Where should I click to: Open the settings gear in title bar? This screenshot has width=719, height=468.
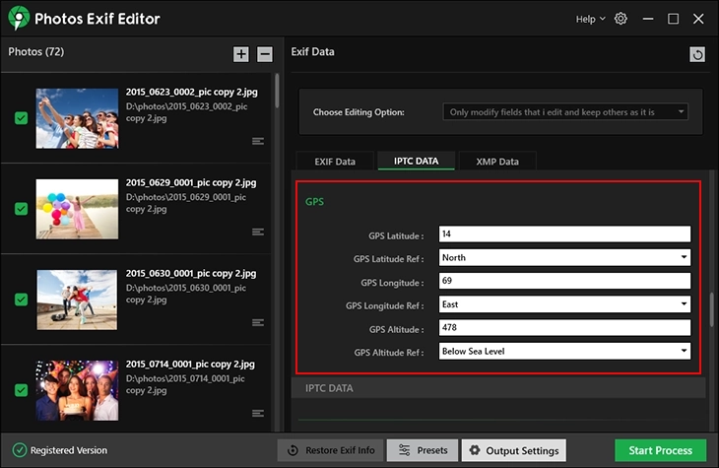coord(621,19)
